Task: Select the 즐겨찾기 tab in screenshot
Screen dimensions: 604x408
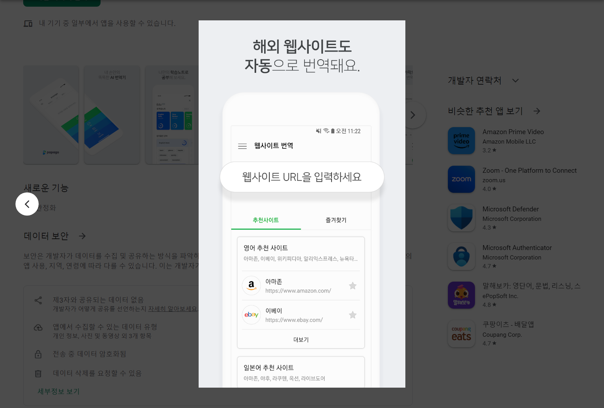Action: (x=336, y=220)
